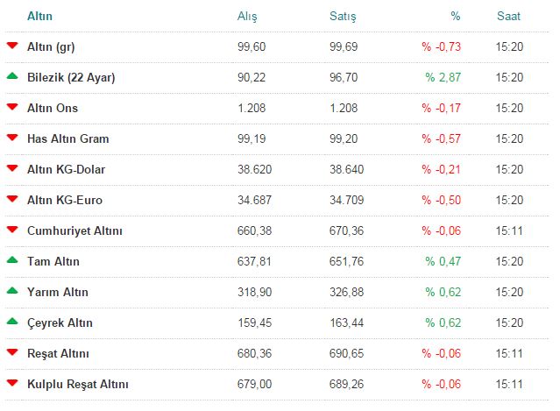Viewport: 560px width, 411px height.
Task: Open the Altın KG-Dolar link
Action: click(x=67, y=169)
